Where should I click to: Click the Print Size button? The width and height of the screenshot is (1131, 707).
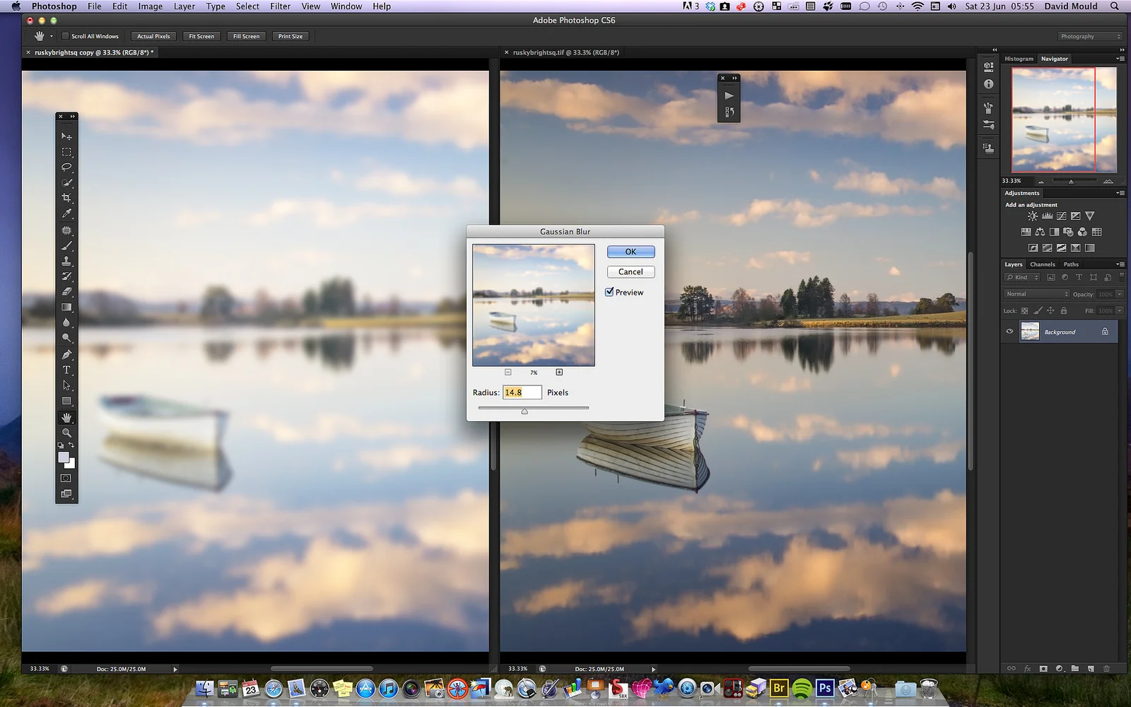click(x=290, y=36)
